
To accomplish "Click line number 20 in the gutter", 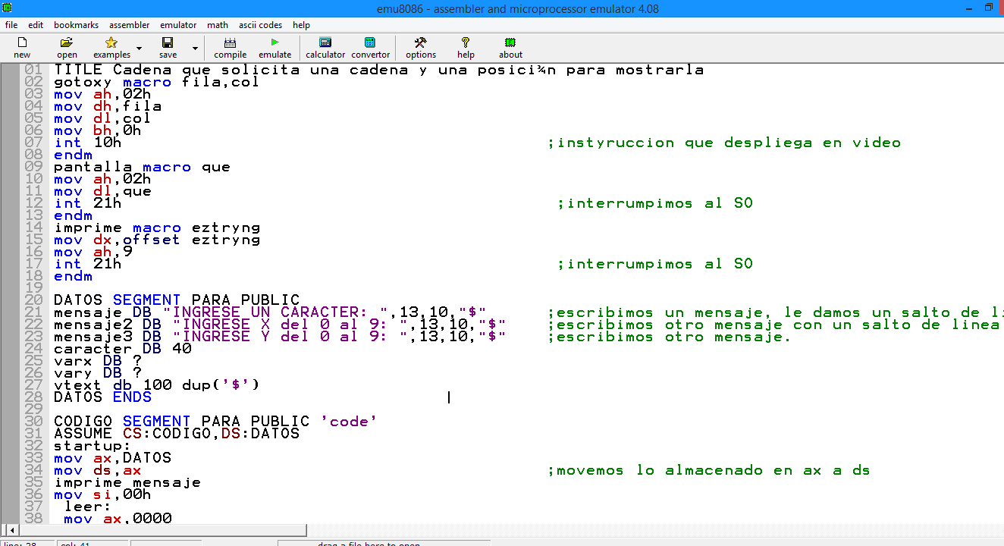I will click(33, 300).
